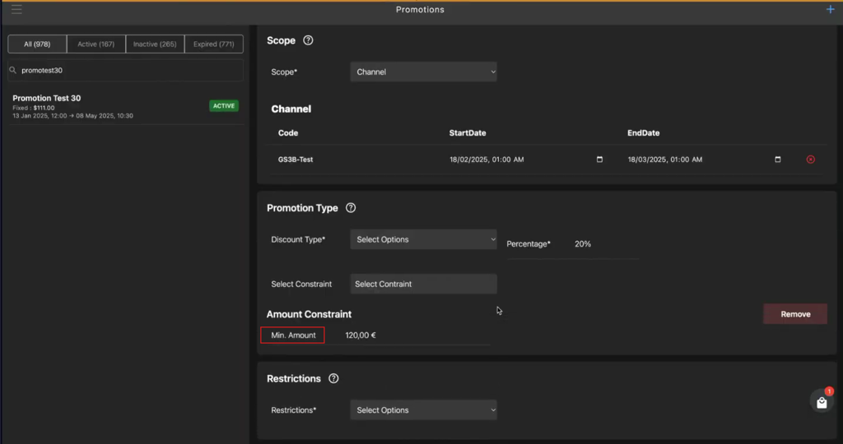Switch to the All (978) tab

(x=37, y=44)
